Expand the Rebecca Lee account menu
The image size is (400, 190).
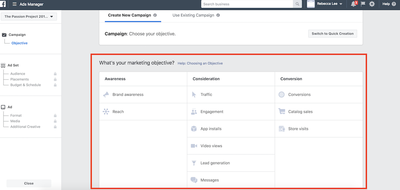click(330, 4)
